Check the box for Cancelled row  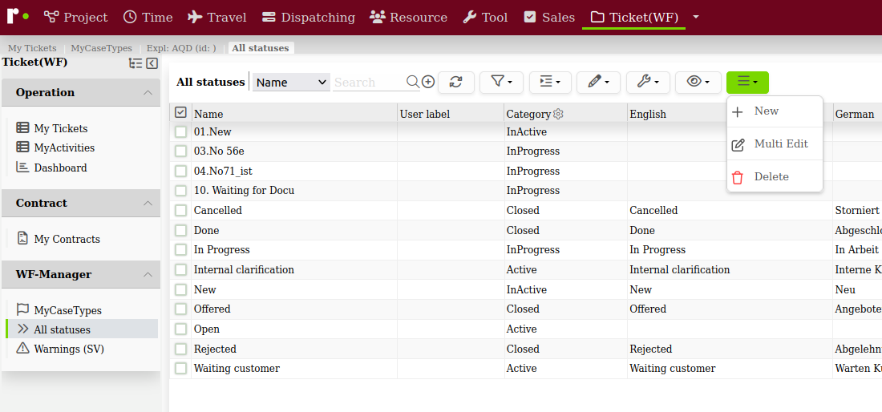click(x=180, y=210)
